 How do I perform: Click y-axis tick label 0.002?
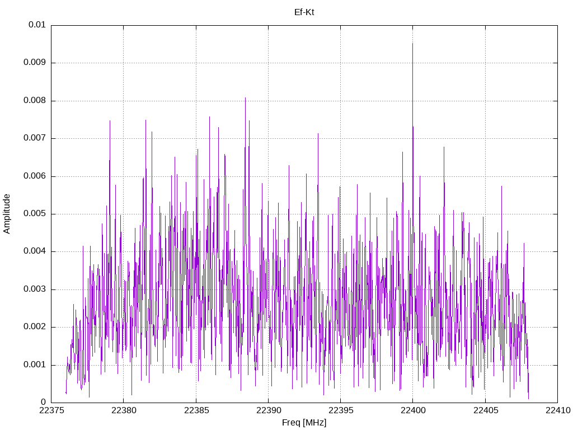click(35, 327)
